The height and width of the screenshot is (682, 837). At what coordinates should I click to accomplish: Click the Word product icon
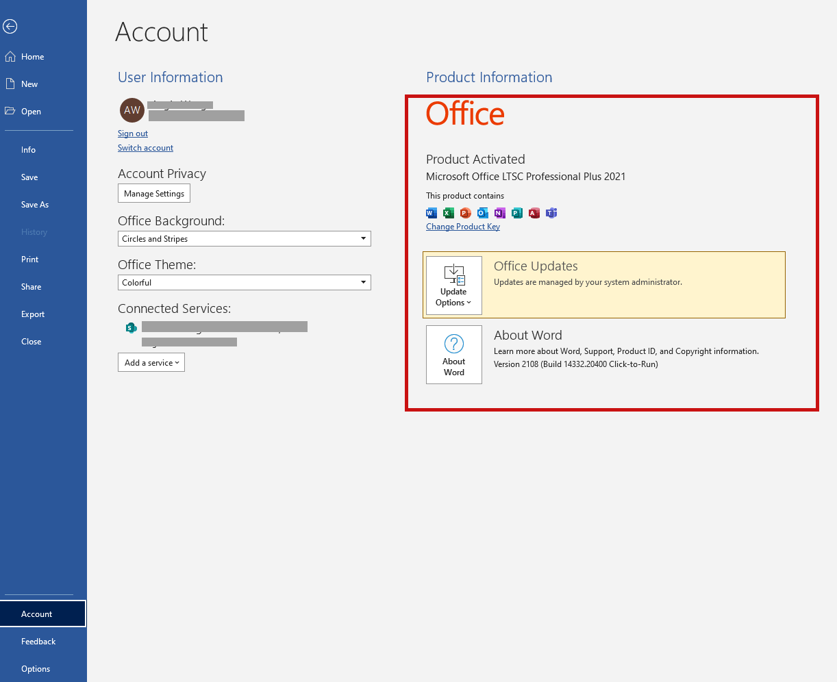pyautogui.click(x=432, y=213)
